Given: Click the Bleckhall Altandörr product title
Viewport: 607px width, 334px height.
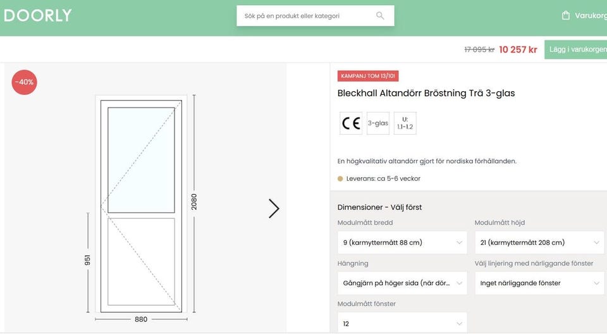Looking at the screenshot, I should [426, 93].
